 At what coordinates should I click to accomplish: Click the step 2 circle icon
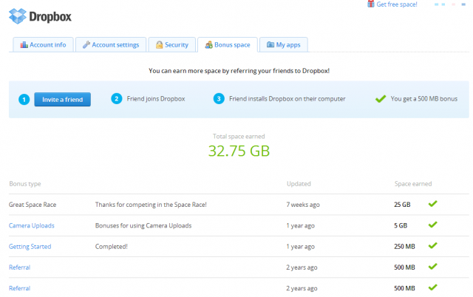click(x=117, y=98)
